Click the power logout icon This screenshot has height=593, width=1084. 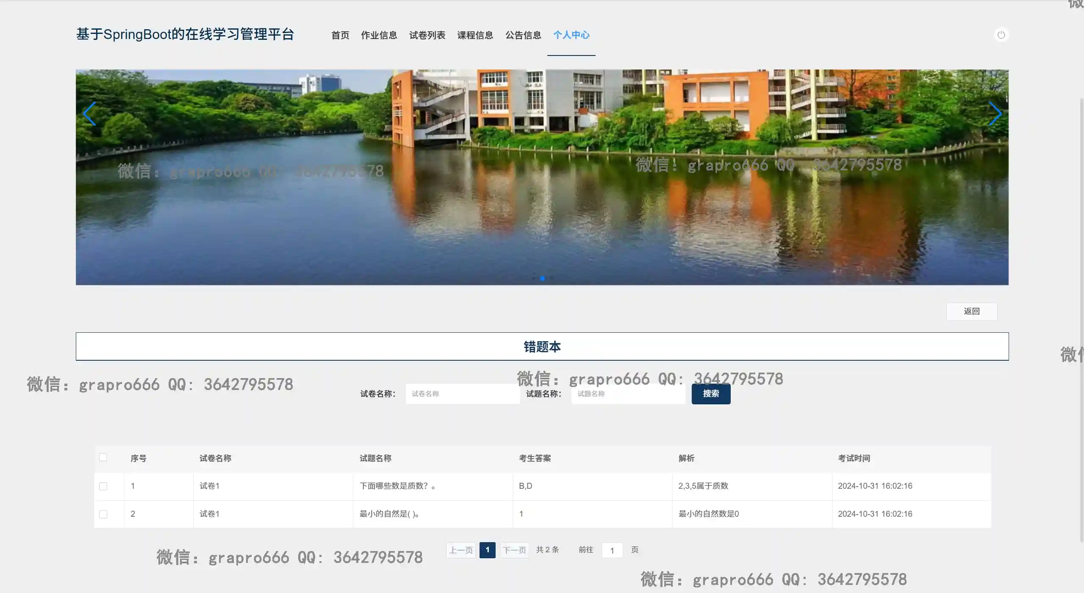point(1001,35)
